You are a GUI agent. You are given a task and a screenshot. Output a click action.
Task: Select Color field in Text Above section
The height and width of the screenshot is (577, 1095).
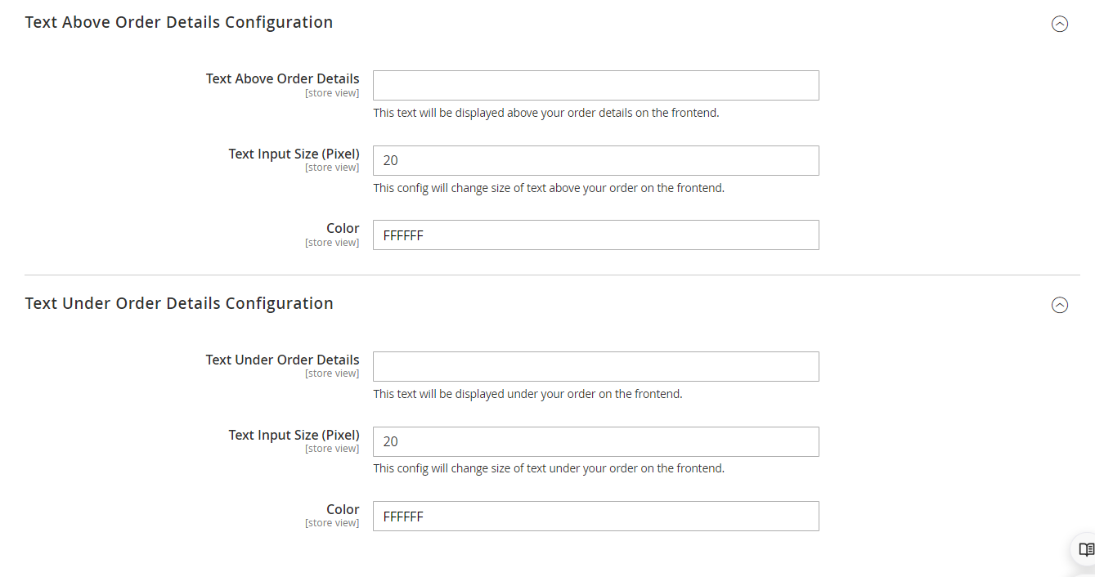click(x=595, y=235)
